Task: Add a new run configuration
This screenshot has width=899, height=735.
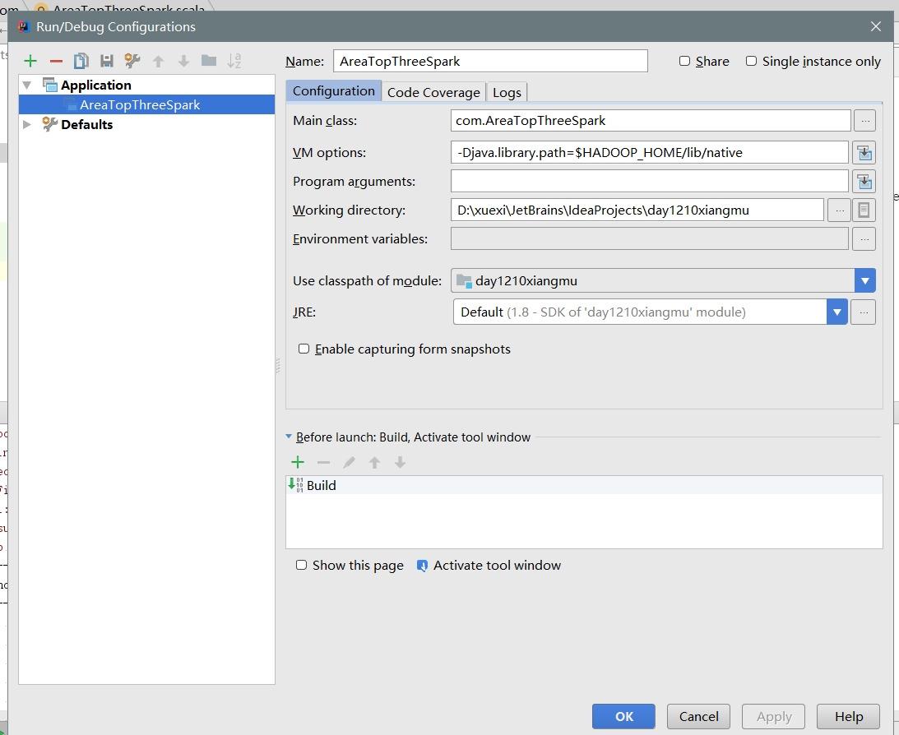Action: click(30, 61)
